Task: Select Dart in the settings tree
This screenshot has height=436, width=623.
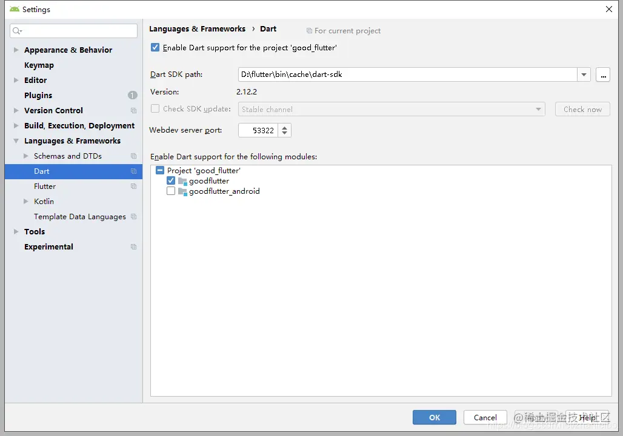Action: point(73,171)
